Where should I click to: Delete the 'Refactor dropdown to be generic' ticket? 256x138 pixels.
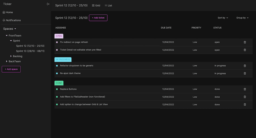(245, 66)
